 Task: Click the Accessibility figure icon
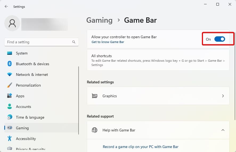[x=10, y=138]
